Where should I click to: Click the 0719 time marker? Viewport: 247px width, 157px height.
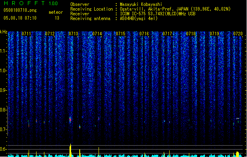[x=214, y=34]
